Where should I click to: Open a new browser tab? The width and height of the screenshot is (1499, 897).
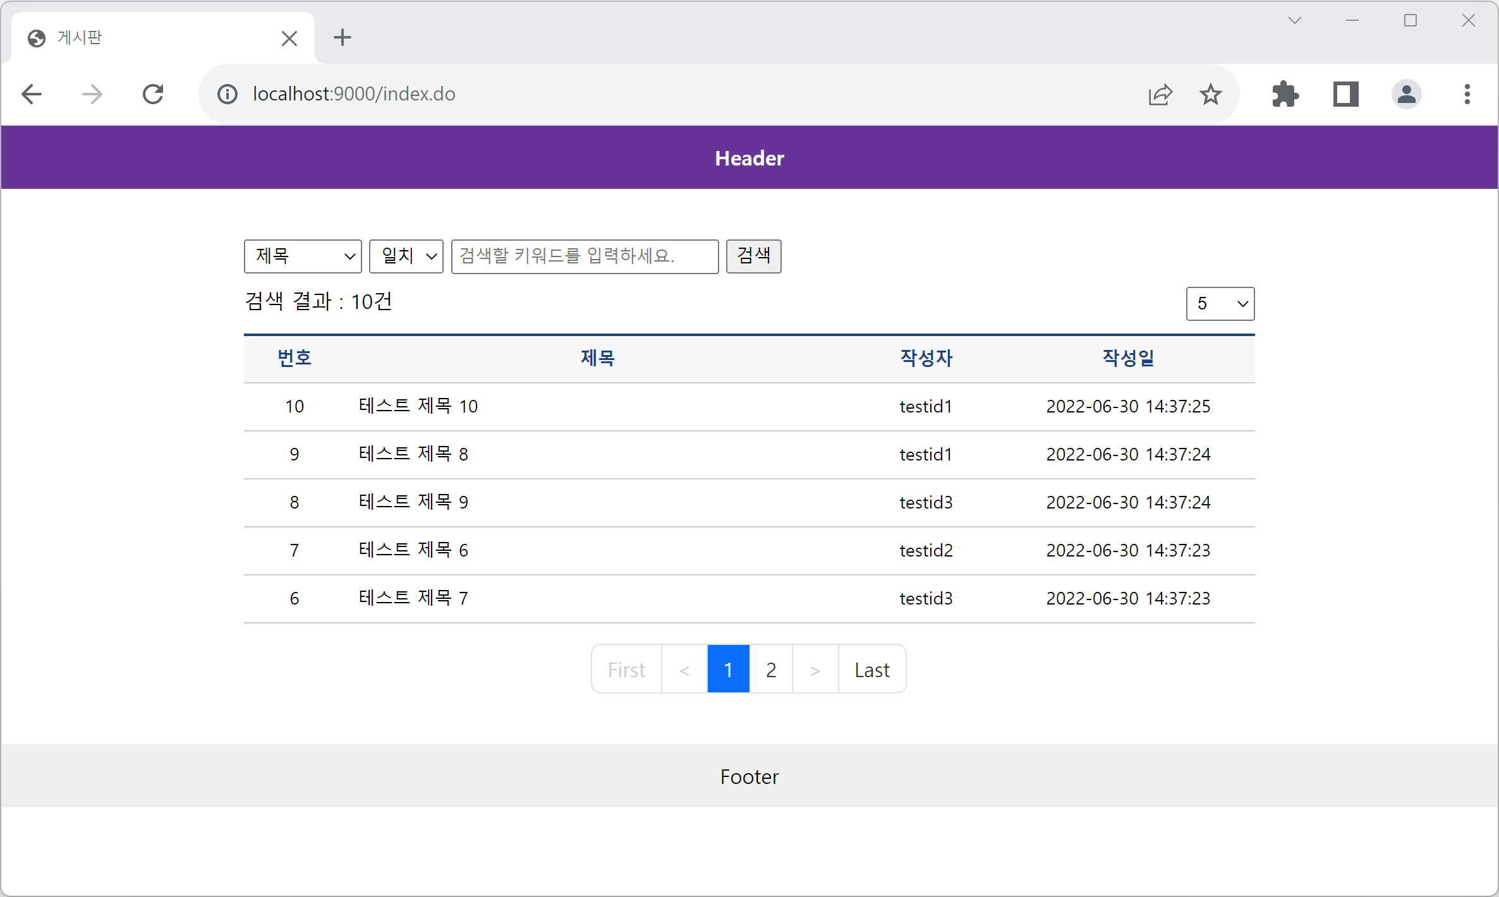point(342,38)
